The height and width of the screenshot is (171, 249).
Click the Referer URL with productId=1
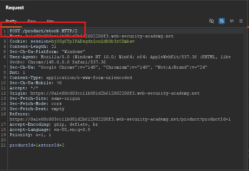120,119
